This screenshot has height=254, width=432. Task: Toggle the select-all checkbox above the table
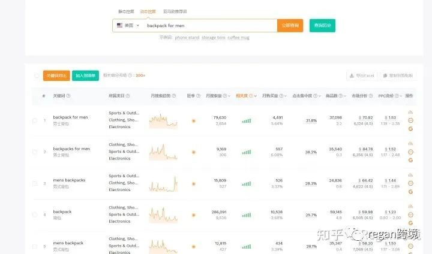pos(37,75)
